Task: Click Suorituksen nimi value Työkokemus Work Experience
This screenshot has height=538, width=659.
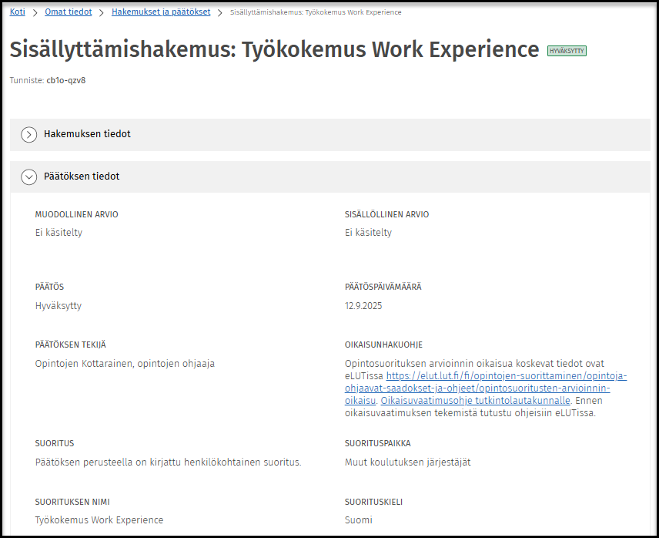Action: click(x=99, y=520)
